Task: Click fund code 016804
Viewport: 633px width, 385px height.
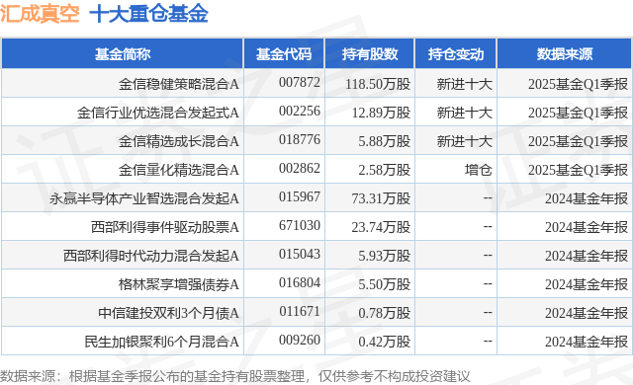Action: point(299,283)
